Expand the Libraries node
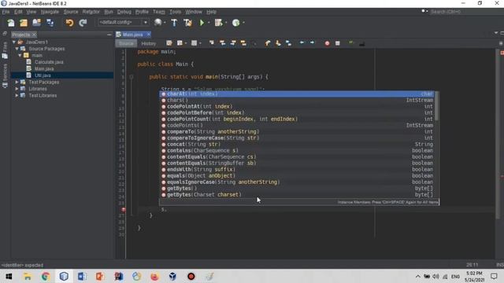Image resolution: width=504 pixels, height=283 pixels. click(17, 89)
